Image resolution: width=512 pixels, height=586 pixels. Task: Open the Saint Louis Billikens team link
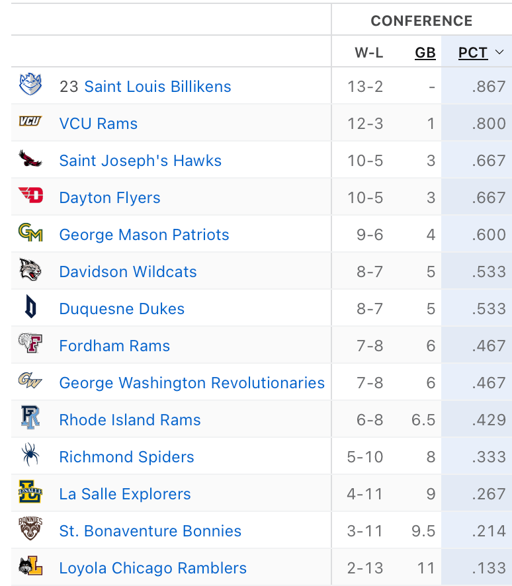pos(157,87)
